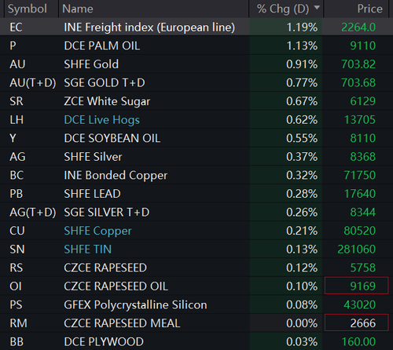This screenshot has height=350, width=393.
Task: Open the SGE SILVER T+D row
Action: pyautogui.click(x=107, y=213)
